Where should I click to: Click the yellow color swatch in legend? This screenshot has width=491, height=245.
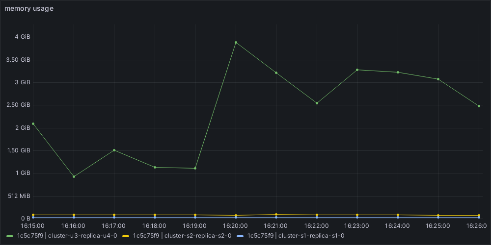tap(126, 236)
